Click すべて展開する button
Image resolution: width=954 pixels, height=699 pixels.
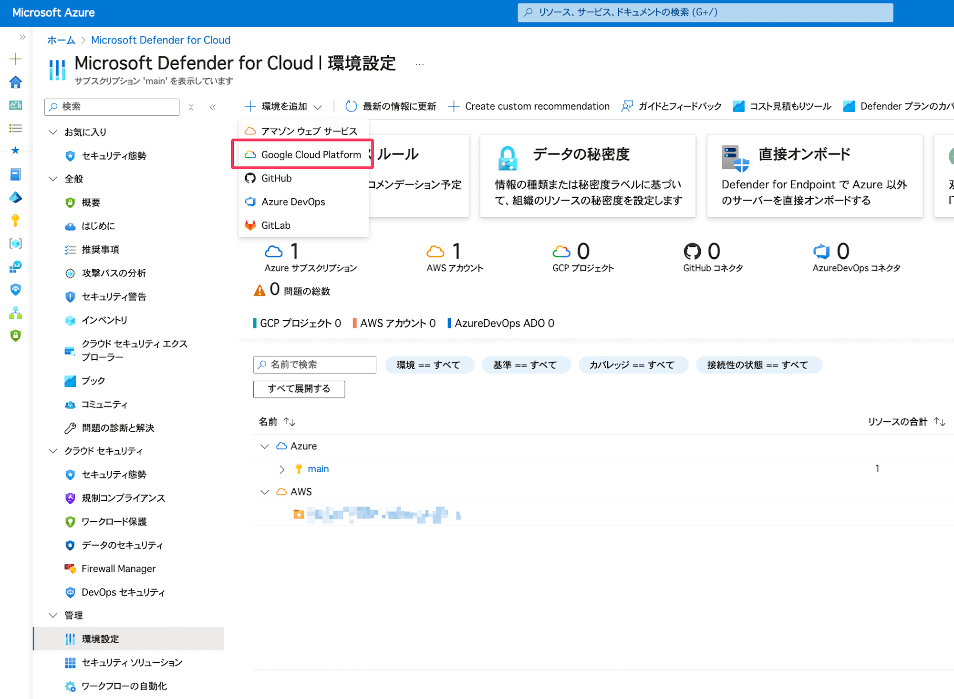click(299, 389)
